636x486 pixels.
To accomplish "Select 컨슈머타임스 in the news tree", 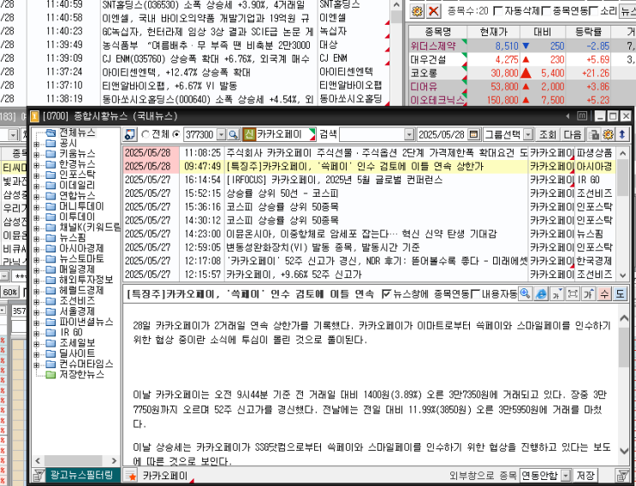I will click(x=86, y=364).
